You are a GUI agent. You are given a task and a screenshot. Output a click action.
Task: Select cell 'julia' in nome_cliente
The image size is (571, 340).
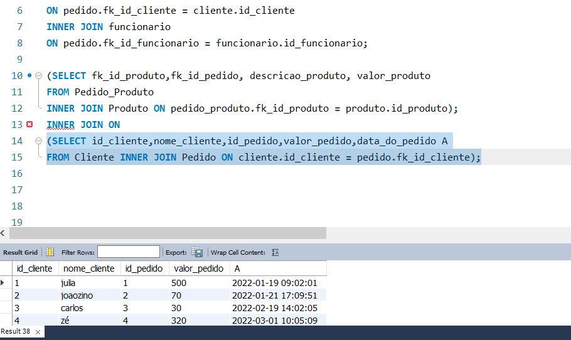coord(90,283)
